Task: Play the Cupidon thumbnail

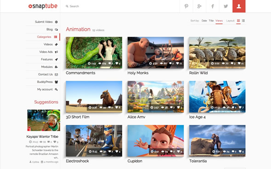Action: 156,141
